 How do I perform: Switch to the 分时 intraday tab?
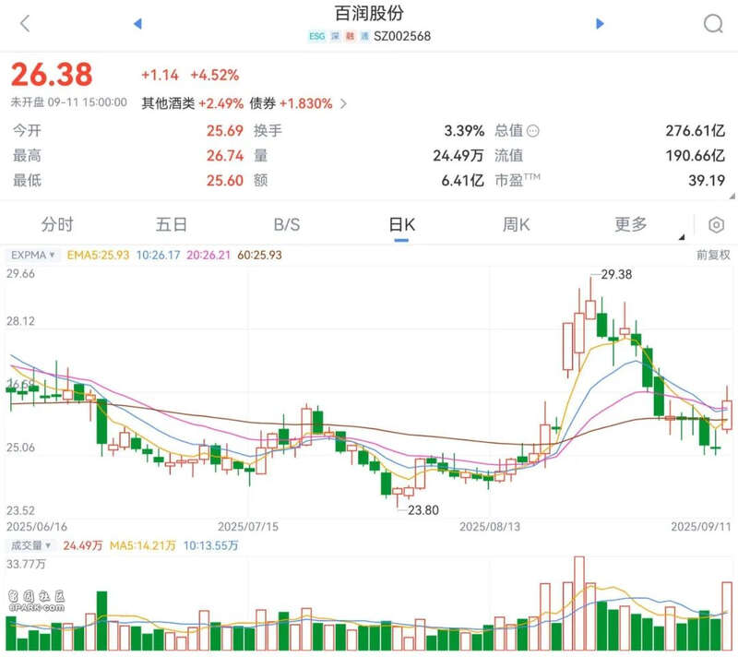[57, 224]
